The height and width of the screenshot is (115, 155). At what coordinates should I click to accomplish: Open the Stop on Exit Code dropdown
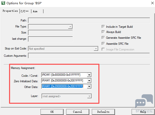tap(96, 49)
